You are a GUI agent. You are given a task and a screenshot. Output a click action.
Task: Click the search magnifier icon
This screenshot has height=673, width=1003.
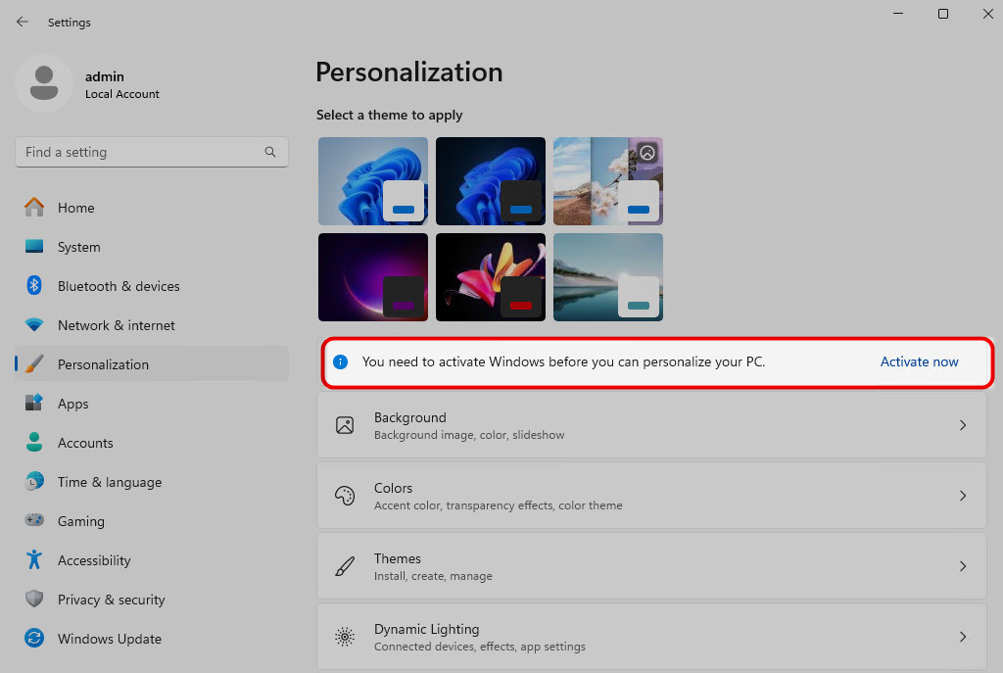click(270, 152)
